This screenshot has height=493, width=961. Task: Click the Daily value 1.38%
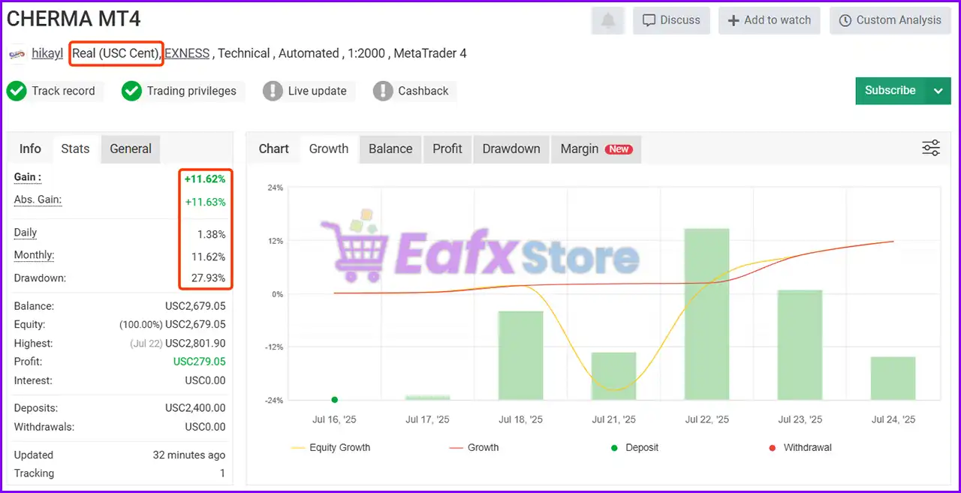(212, 235)
